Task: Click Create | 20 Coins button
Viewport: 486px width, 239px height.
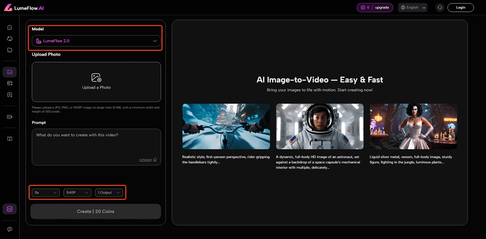Action: (96, 211)
